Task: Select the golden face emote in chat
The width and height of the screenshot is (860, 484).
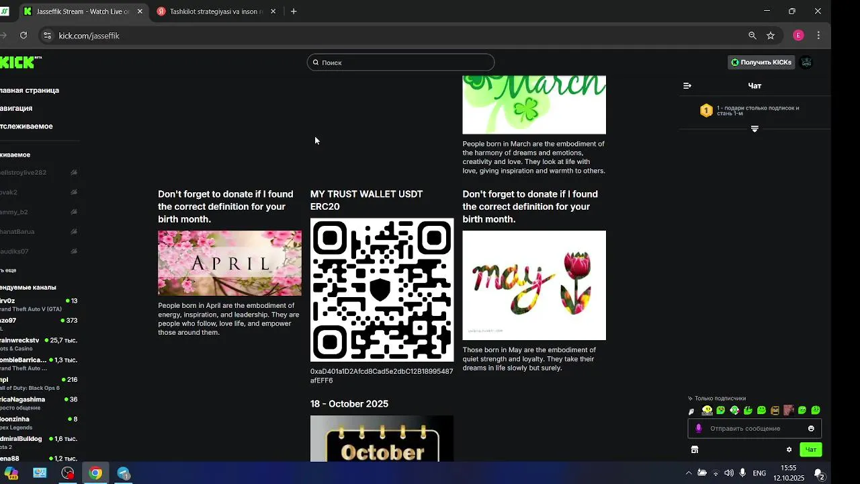Action: 775,410
